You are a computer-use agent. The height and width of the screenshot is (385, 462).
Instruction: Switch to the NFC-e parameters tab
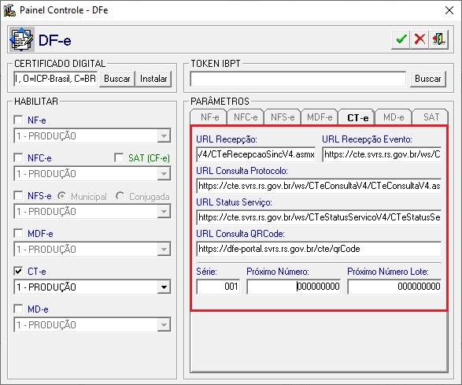click(246, 117)
